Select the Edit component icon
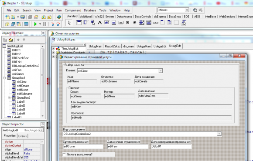 coord(107,23)
